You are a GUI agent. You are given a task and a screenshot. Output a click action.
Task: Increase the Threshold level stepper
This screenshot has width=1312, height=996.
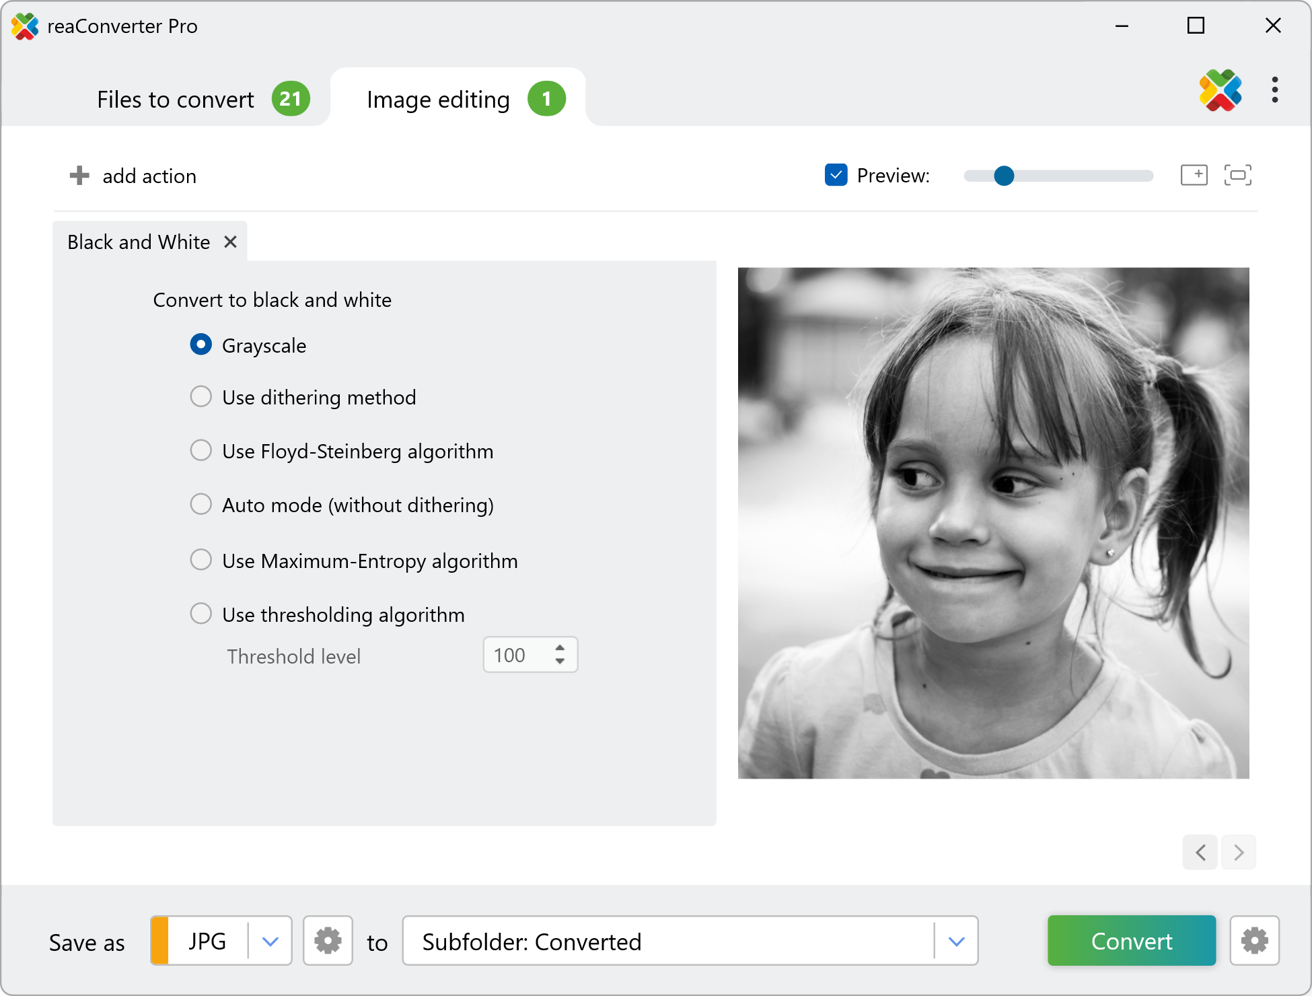point(560,647)
